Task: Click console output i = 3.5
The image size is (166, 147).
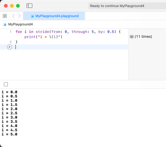Action: tap(9, 122)
